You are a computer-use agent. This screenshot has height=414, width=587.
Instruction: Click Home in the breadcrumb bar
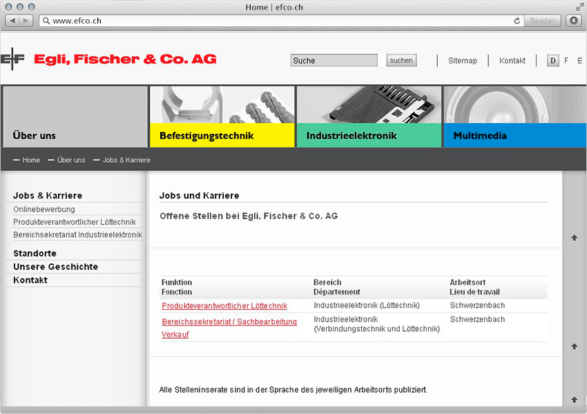[31, 160]
